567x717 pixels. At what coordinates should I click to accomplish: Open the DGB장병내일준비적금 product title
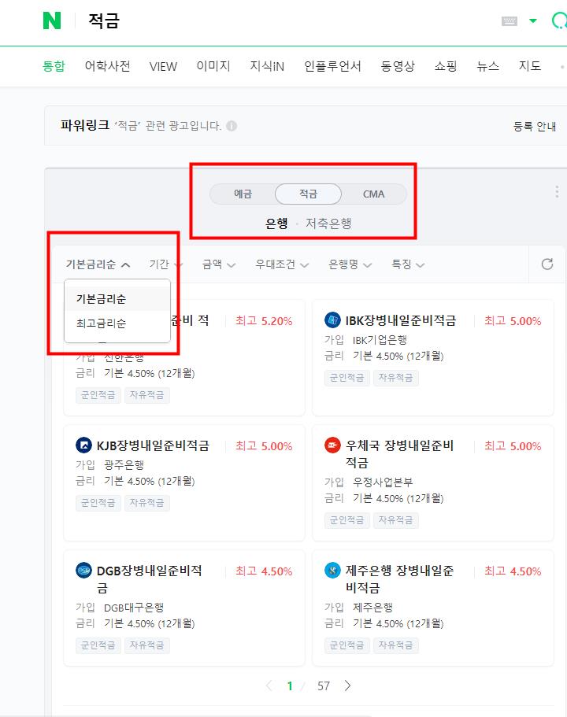[149, 579]
